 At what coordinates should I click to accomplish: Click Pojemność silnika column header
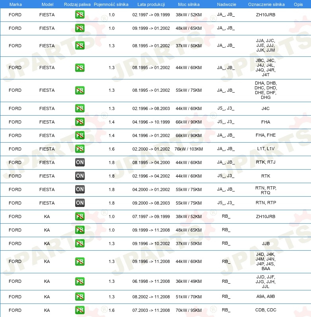(111, 4)
